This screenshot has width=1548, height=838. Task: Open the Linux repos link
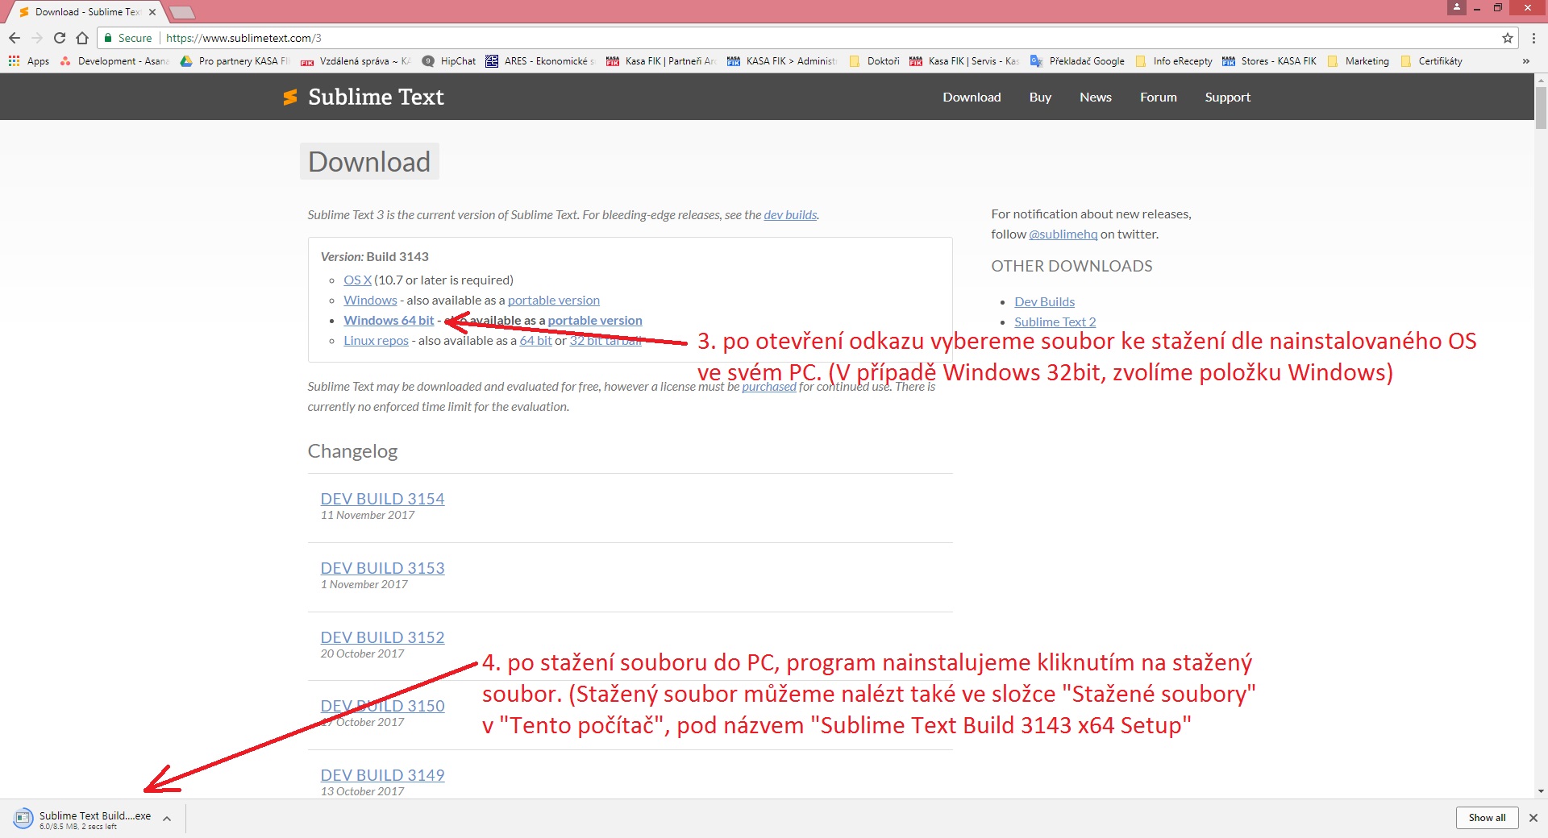(376, 341)
